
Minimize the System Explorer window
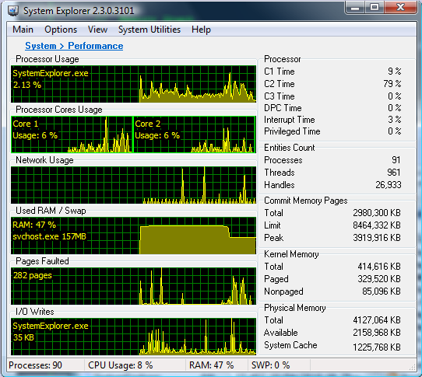coord(355,8)
